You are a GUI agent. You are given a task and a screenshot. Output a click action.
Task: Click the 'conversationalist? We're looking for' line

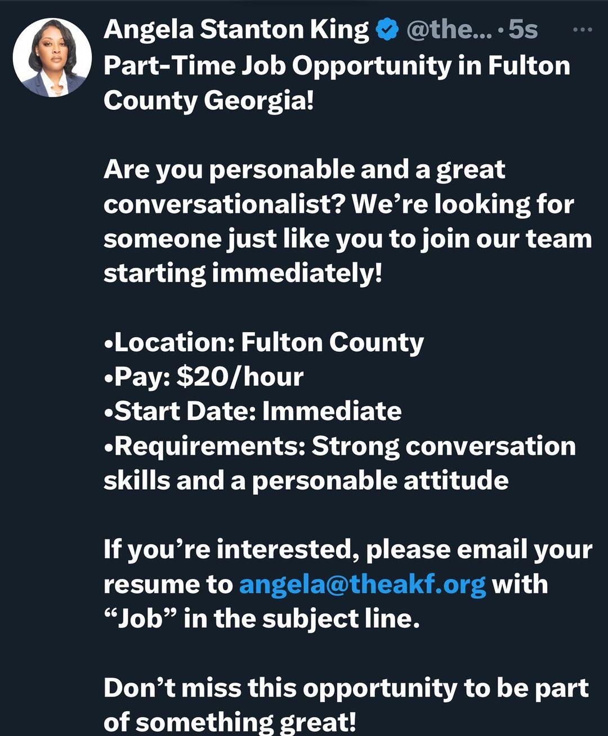click(339, 204)
